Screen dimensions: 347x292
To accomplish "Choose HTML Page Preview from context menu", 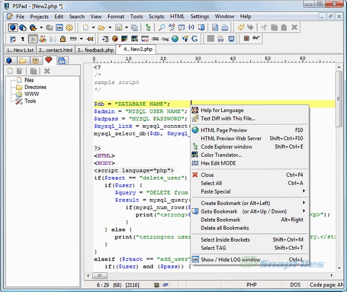I will (249, 130).
